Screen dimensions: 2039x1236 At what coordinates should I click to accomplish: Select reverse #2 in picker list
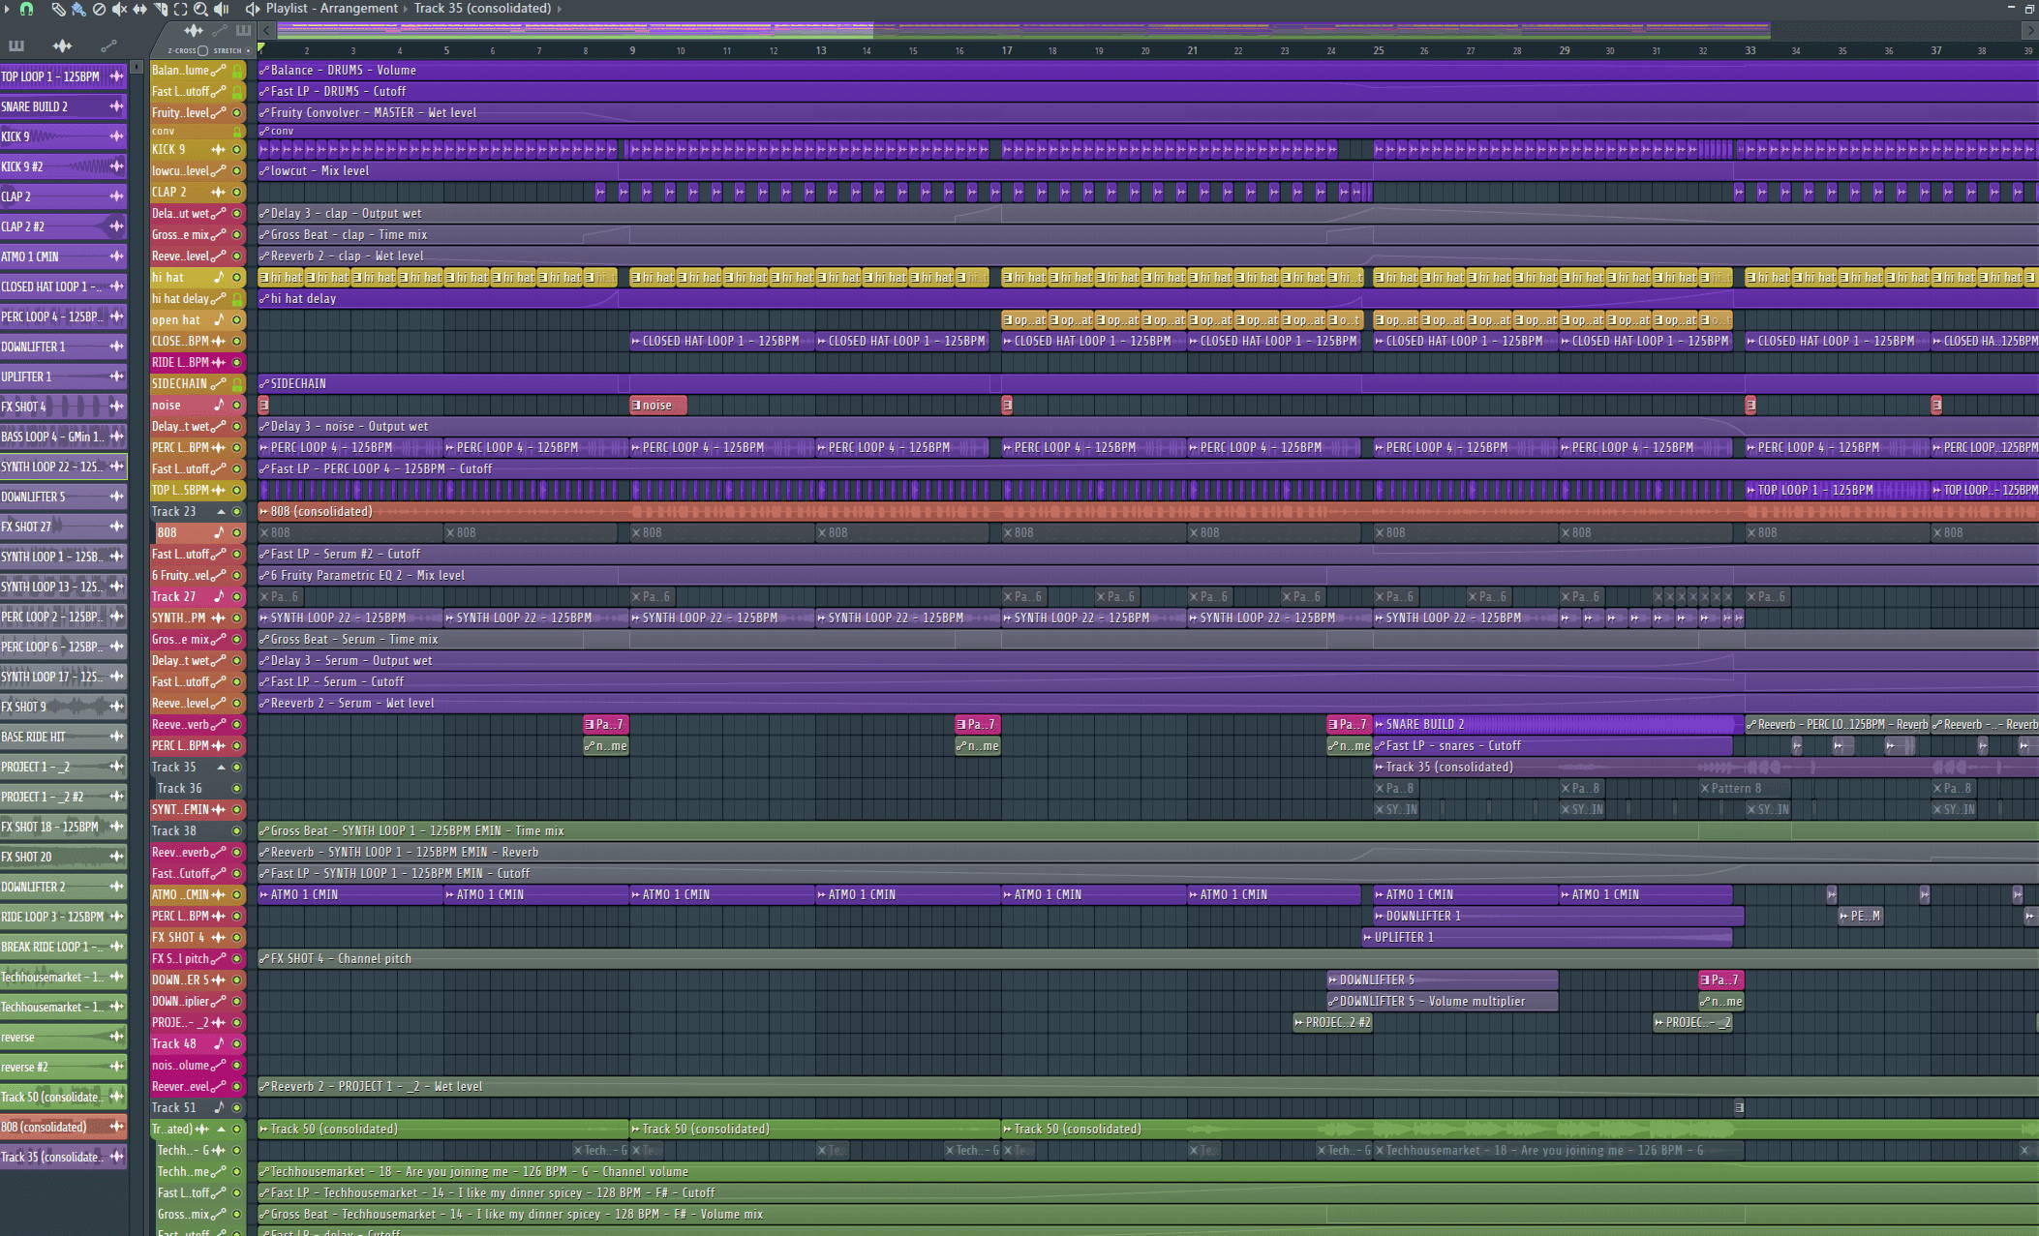(63, 1067)
